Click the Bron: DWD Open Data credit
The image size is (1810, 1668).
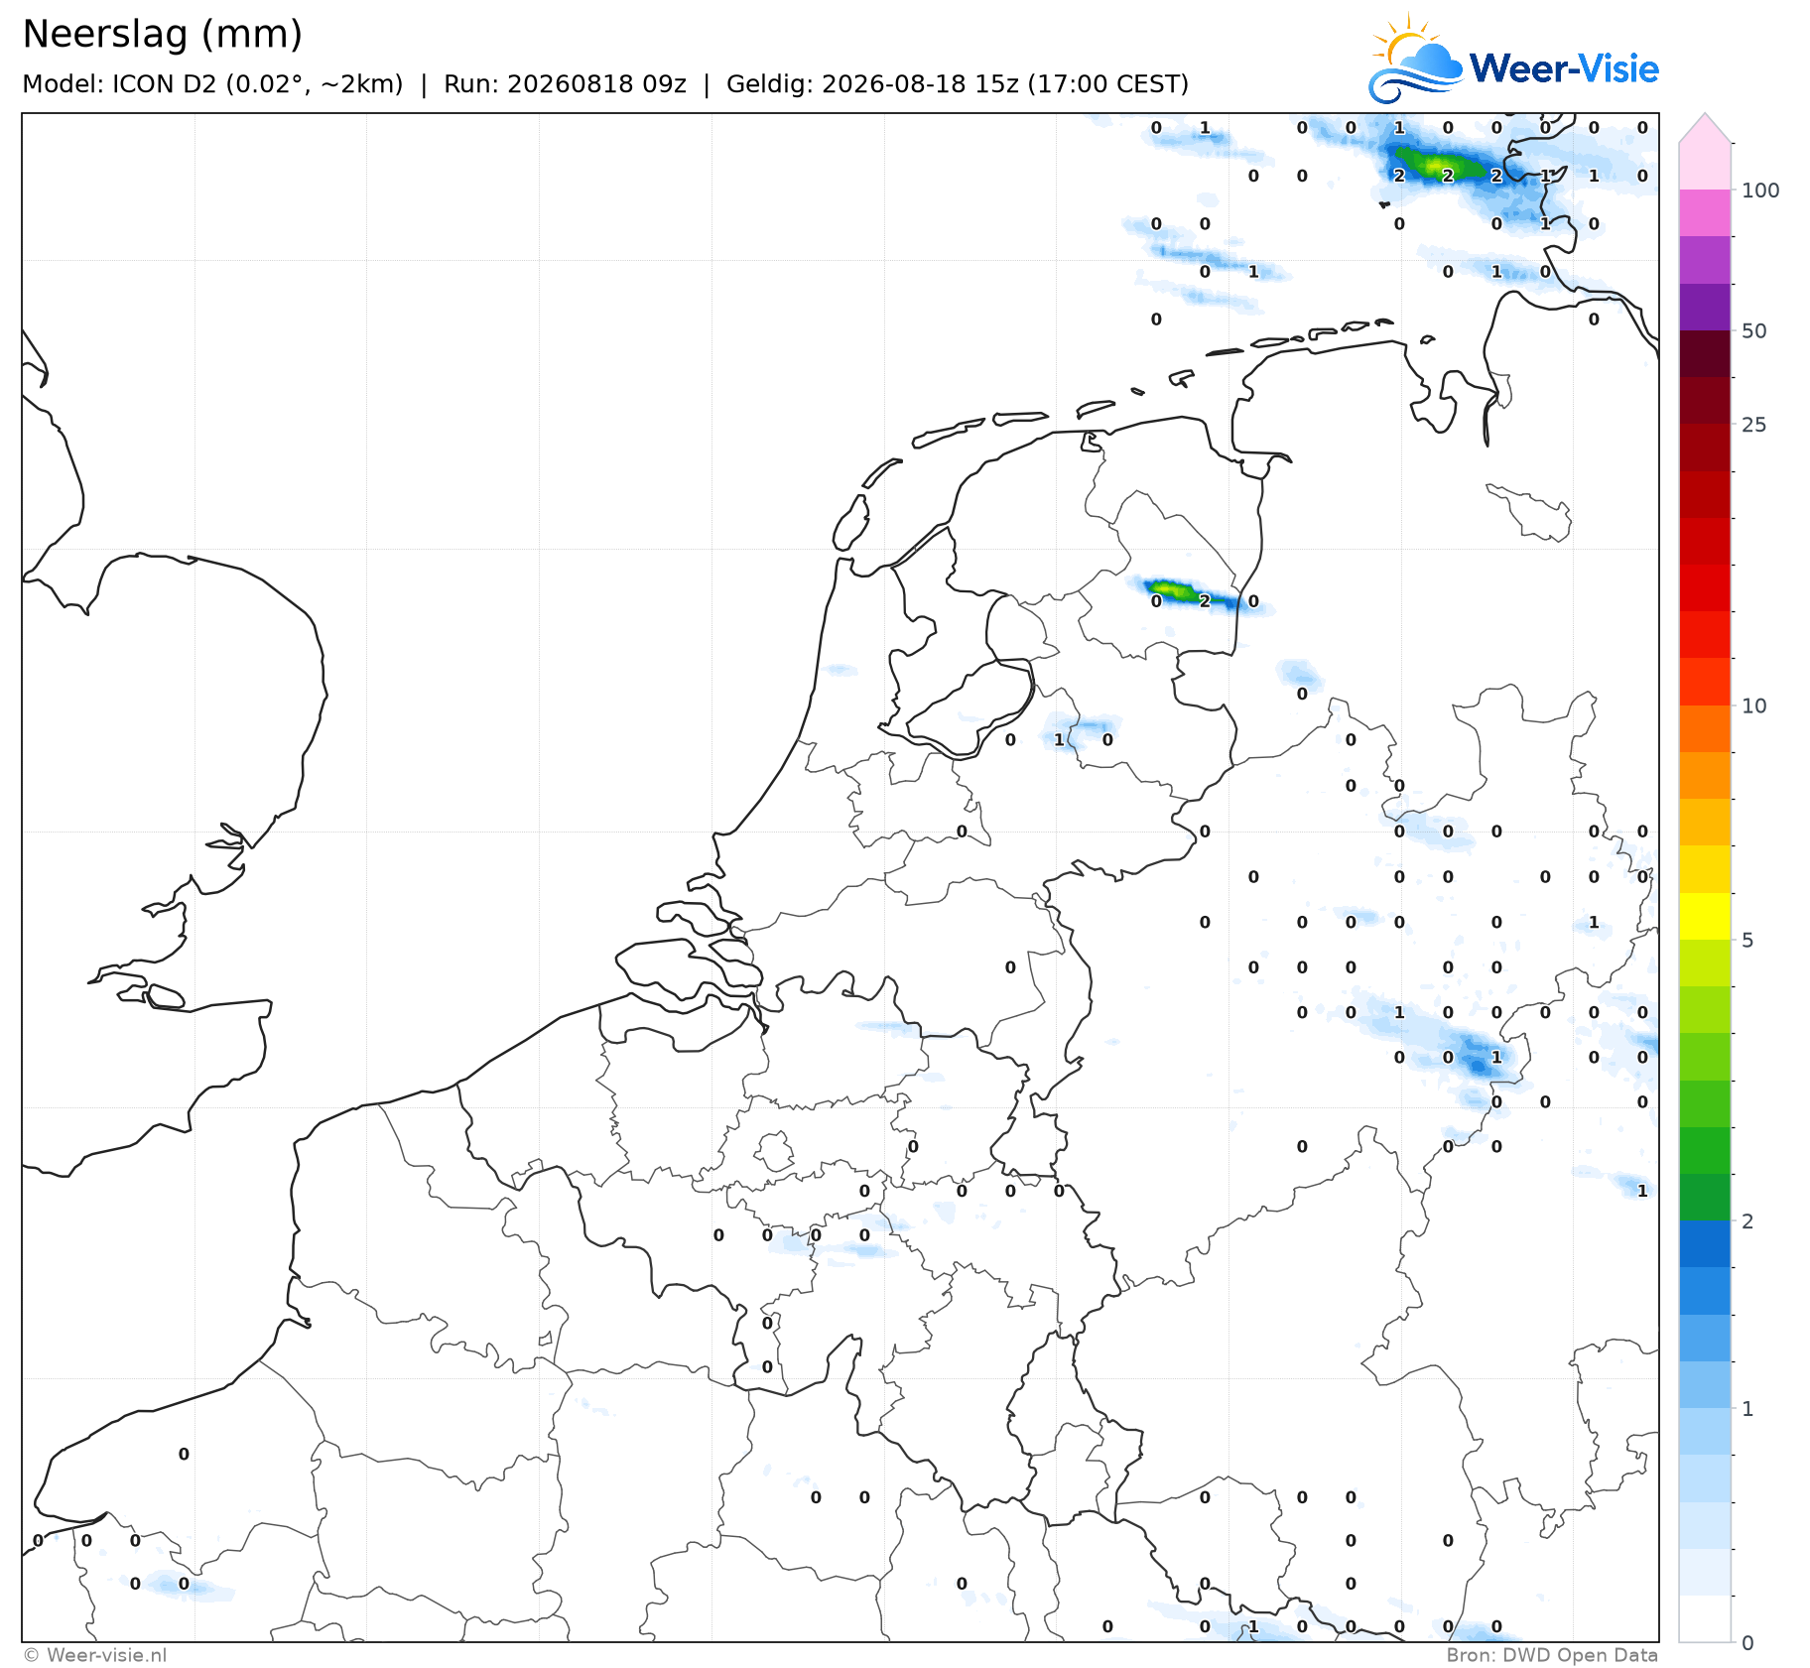1552,1655
